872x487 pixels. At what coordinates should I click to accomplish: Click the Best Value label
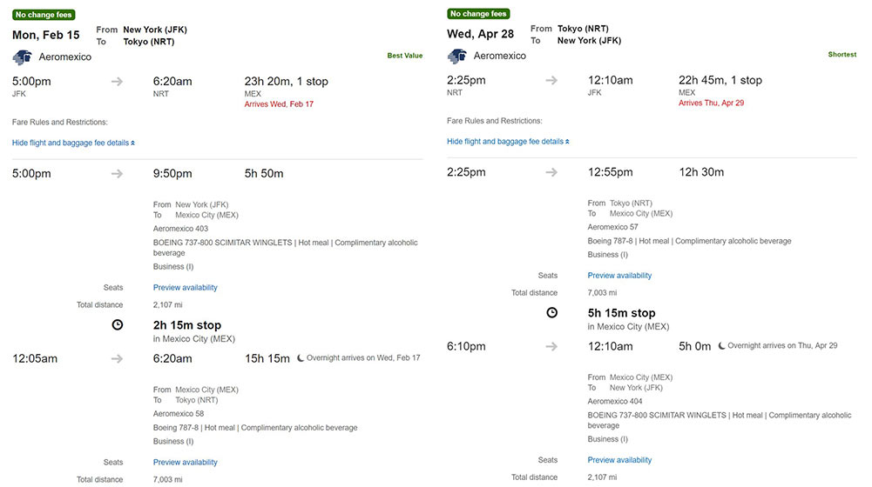click(405, 56)
